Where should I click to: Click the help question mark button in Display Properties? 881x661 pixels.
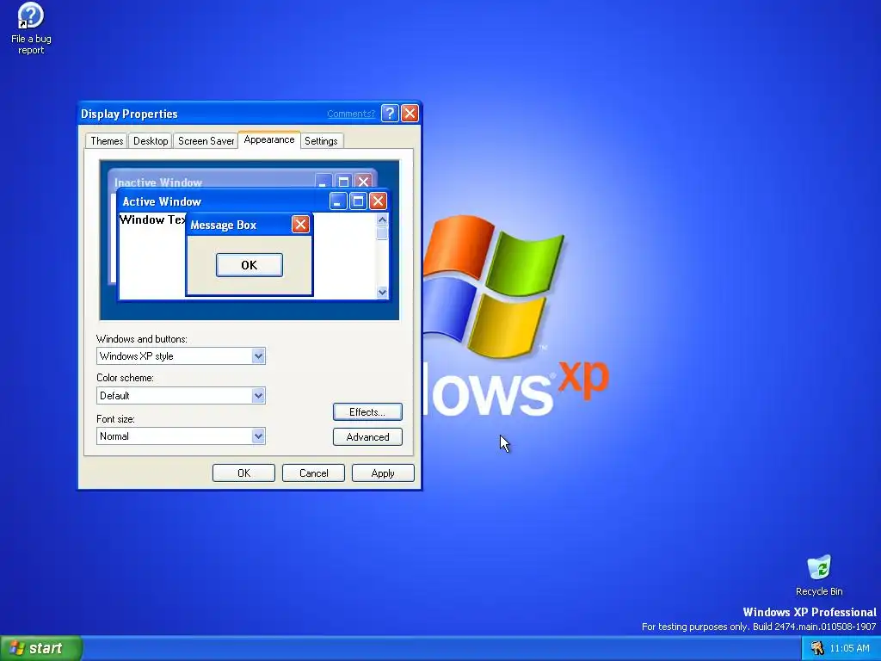(x=390, y=114)
